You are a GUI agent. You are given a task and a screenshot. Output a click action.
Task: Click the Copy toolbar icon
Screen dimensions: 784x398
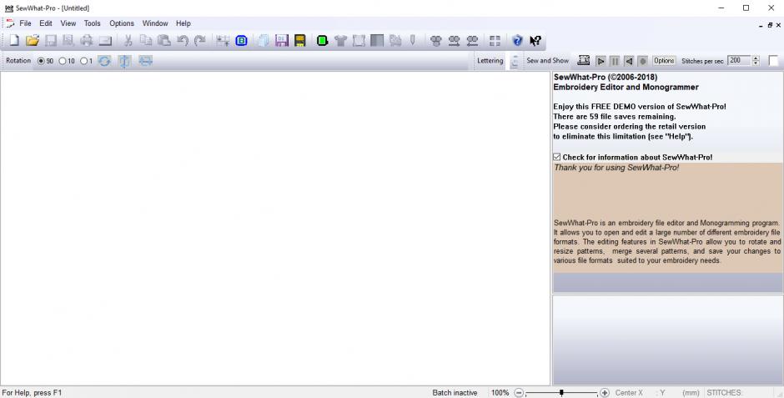tap(146, 41)
